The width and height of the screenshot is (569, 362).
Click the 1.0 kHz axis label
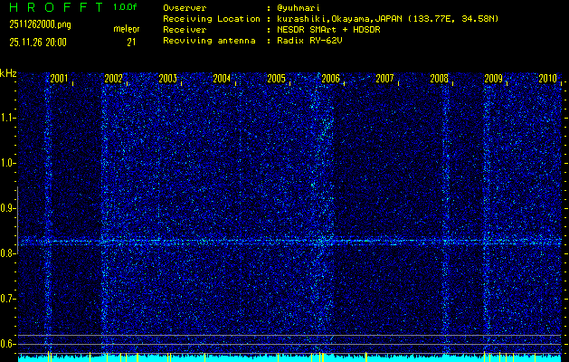[8, 163]
